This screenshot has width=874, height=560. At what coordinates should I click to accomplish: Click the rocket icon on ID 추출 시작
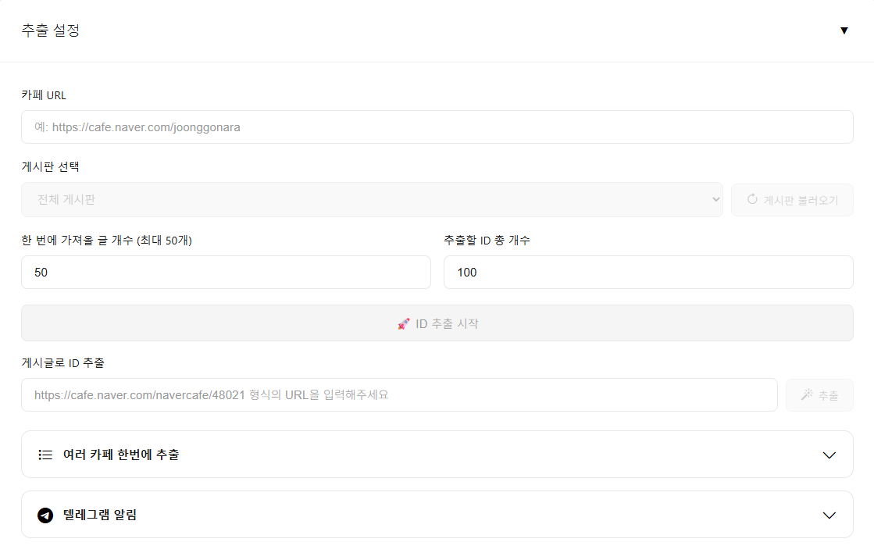pyautogui.click(x=404, y=323)
